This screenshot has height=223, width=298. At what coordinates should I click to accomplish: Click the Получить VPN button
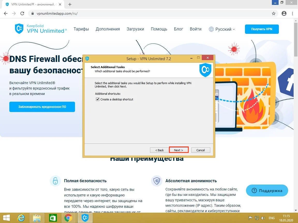coord(262,29)
